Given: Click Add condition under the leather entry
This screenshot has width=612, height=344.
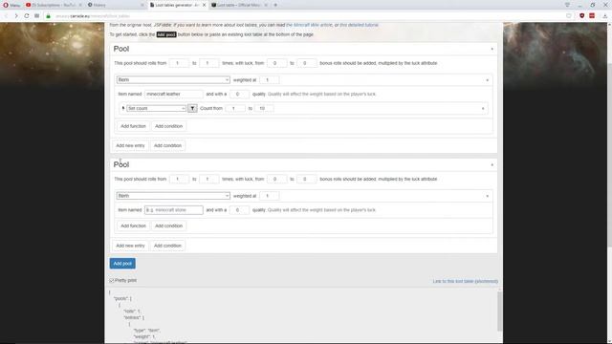Looking at the screenshot, I should tap(168, 126).
